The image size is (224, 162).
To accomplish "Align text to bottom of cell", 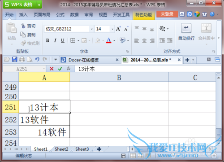I will pyautogui.click(x=152, y=30).
